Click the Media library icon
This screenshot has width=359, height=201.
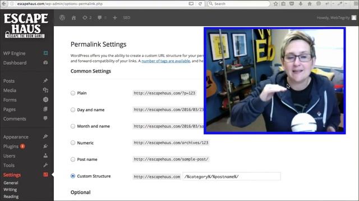(x=45, y=90)
